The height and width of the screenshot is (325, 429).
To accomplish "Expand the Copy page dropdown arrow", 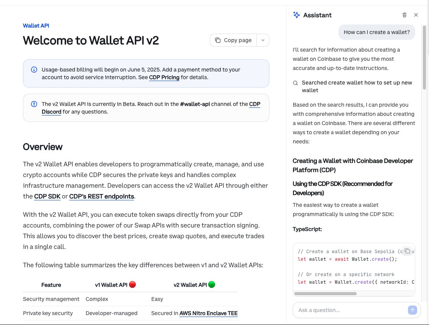I will (263, 40).
